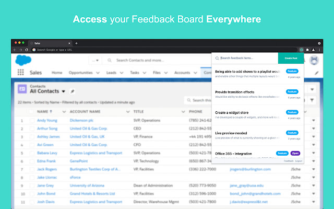This screenshot has width=334, height=209.
Task: Open the browser profile icon
Action: (313, 50)
